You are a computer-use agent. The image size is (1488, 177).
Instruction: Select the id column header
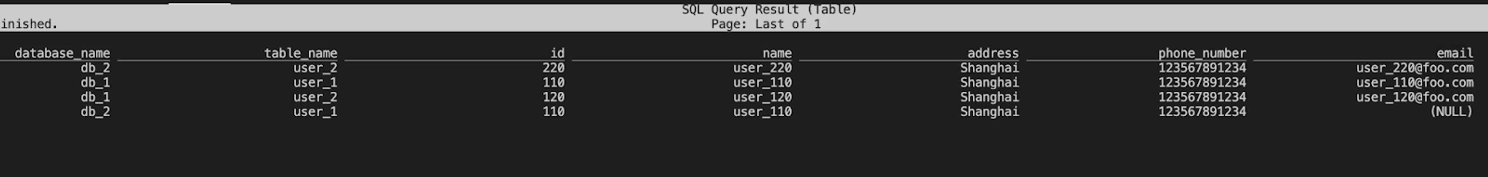pos(557,54)
